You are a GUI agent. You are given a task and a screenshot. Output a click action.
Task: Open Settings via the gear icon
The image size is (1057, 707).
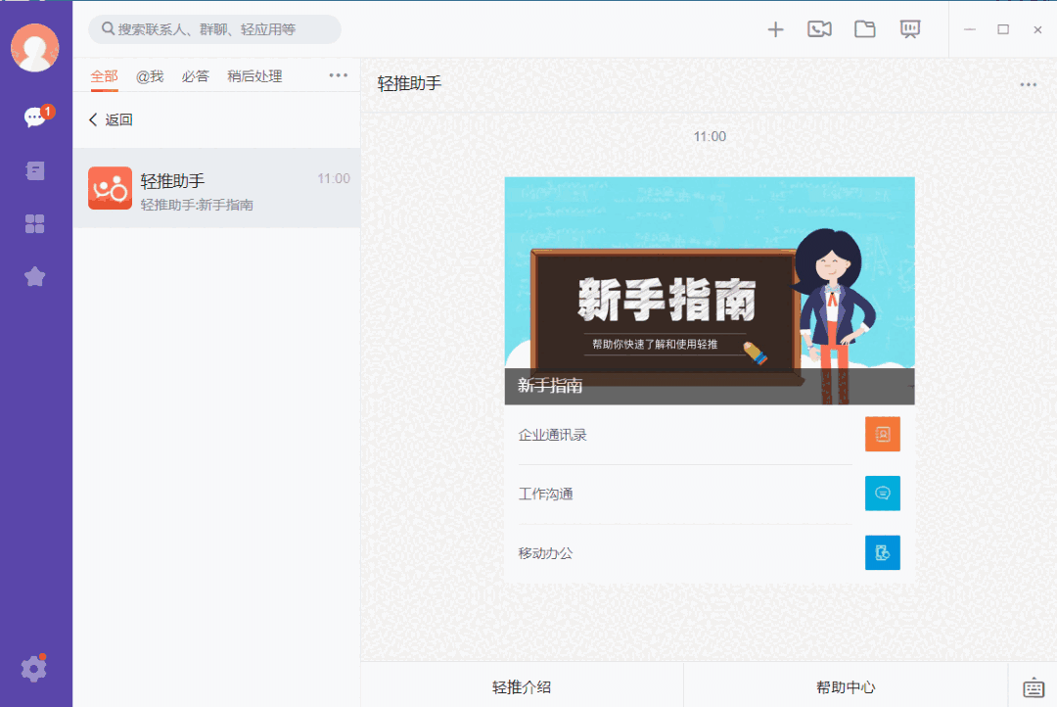[x=34, y=668]
